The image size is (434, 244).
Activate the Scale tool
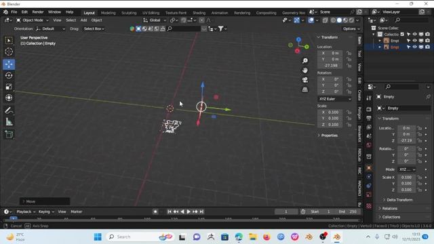tap(9, 87)
